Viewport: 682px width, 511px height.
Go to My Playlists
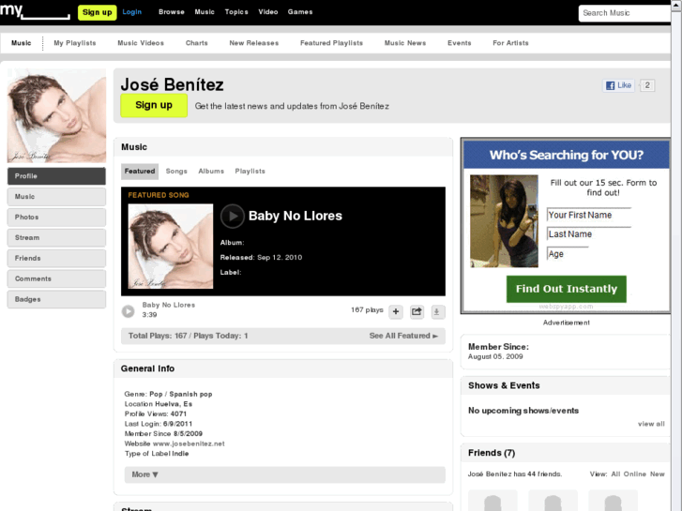(x=75, y=43)
